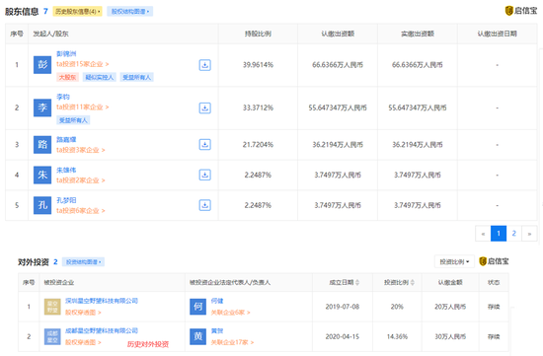The image size is (543, 356).
Task: Click 受益所有人 tag in the 彭 row
Action: tap(137, 77)
